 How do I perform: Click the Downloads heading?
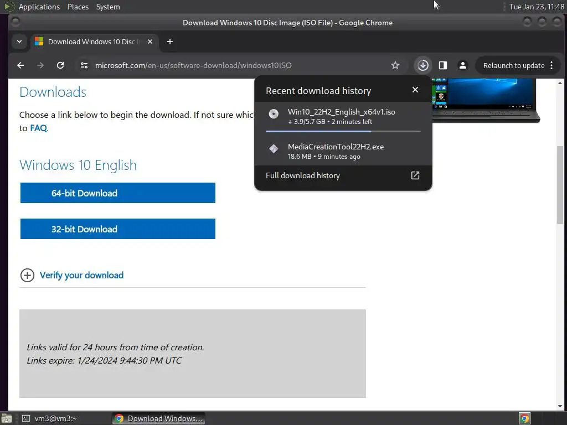click(53, 92)
